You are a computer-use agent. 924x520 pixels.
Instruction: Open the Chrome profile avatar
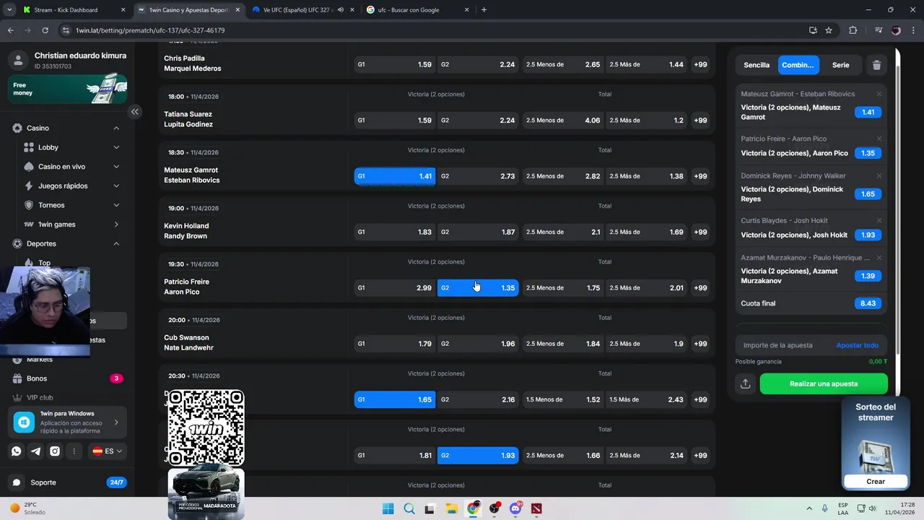click(896, 30)
